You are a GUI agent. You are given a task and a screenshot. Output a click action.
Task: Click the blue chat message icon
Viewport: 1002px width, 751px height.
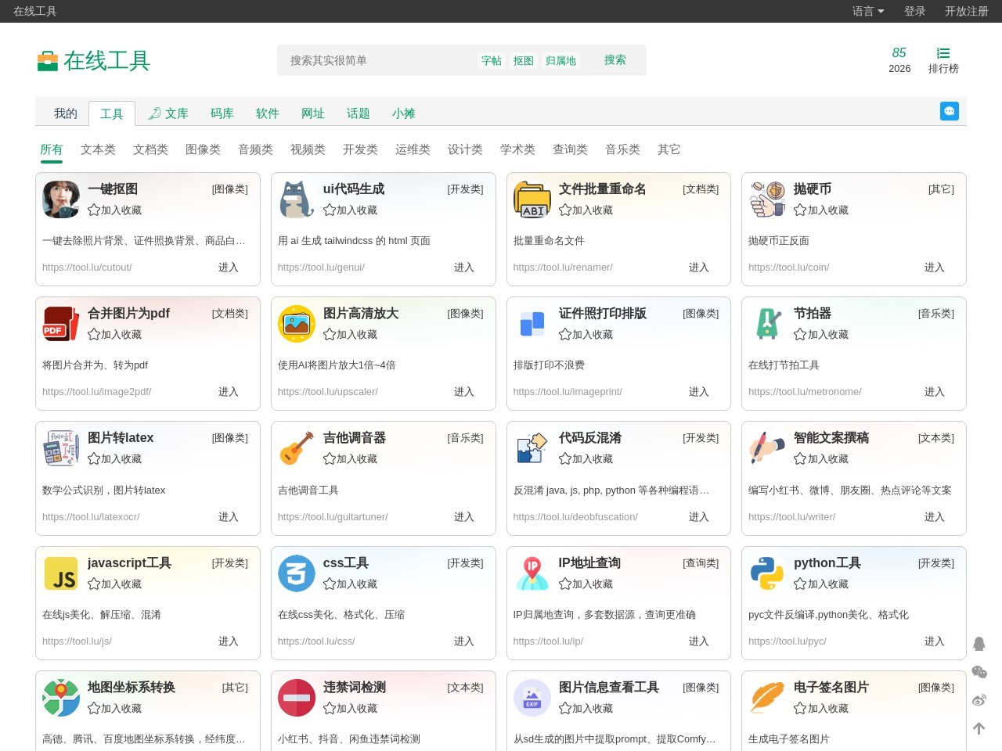(949, 111)
